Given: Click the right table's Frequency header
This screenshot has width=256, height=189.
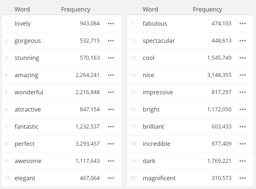Looking at the screenshot, I should coord(207,9).
